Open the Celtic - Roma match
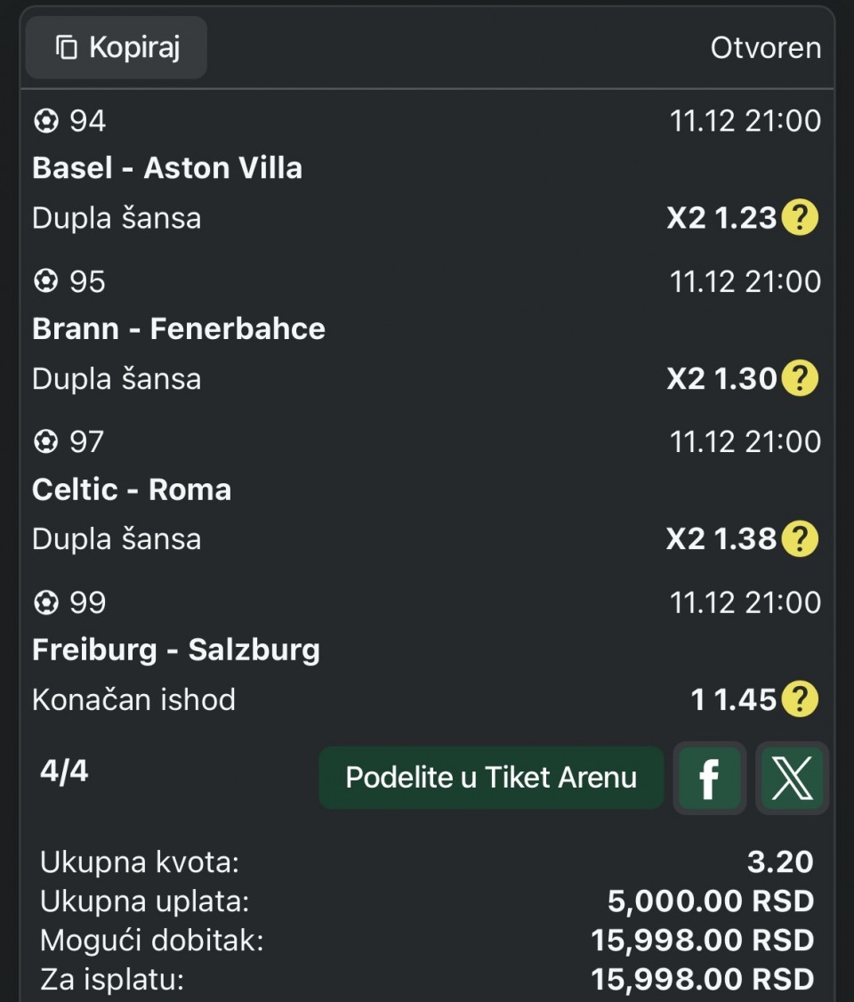854x1002 pixels. point(132,489)
